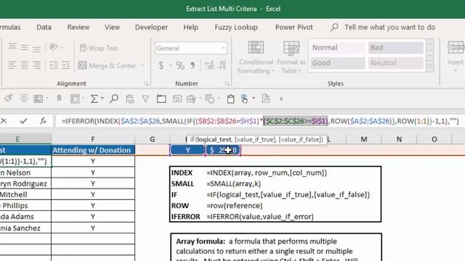Viewport: 465px width, 261px height.
Task: Select column M header
Action: (363, 139)
